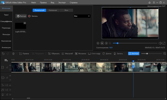
Task: Open the Длина duration tool
Action: tap(107, 54)
